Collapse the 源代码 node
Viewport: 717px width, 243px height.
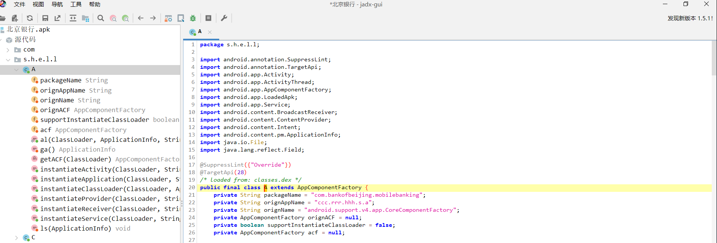tap(1, 39)
